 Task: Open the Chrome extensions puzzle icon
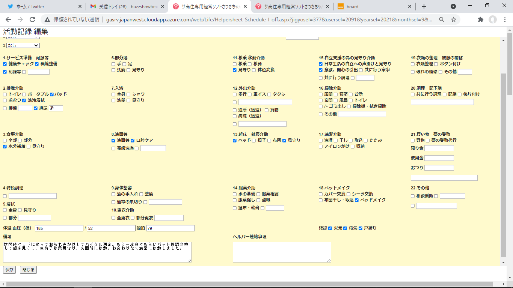coord(480,19)
